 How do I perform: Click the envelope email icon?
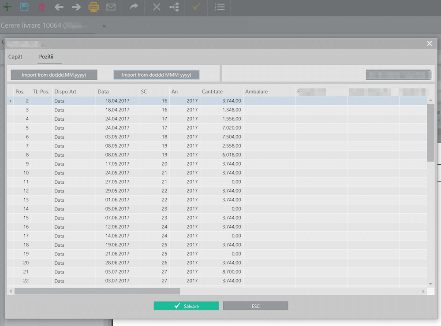111,7
